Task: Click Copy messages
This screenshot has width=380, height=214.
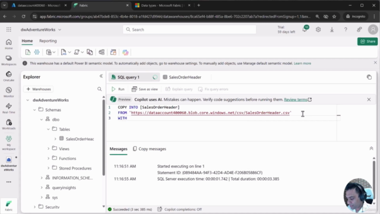Action: click(x=150, y=149)
